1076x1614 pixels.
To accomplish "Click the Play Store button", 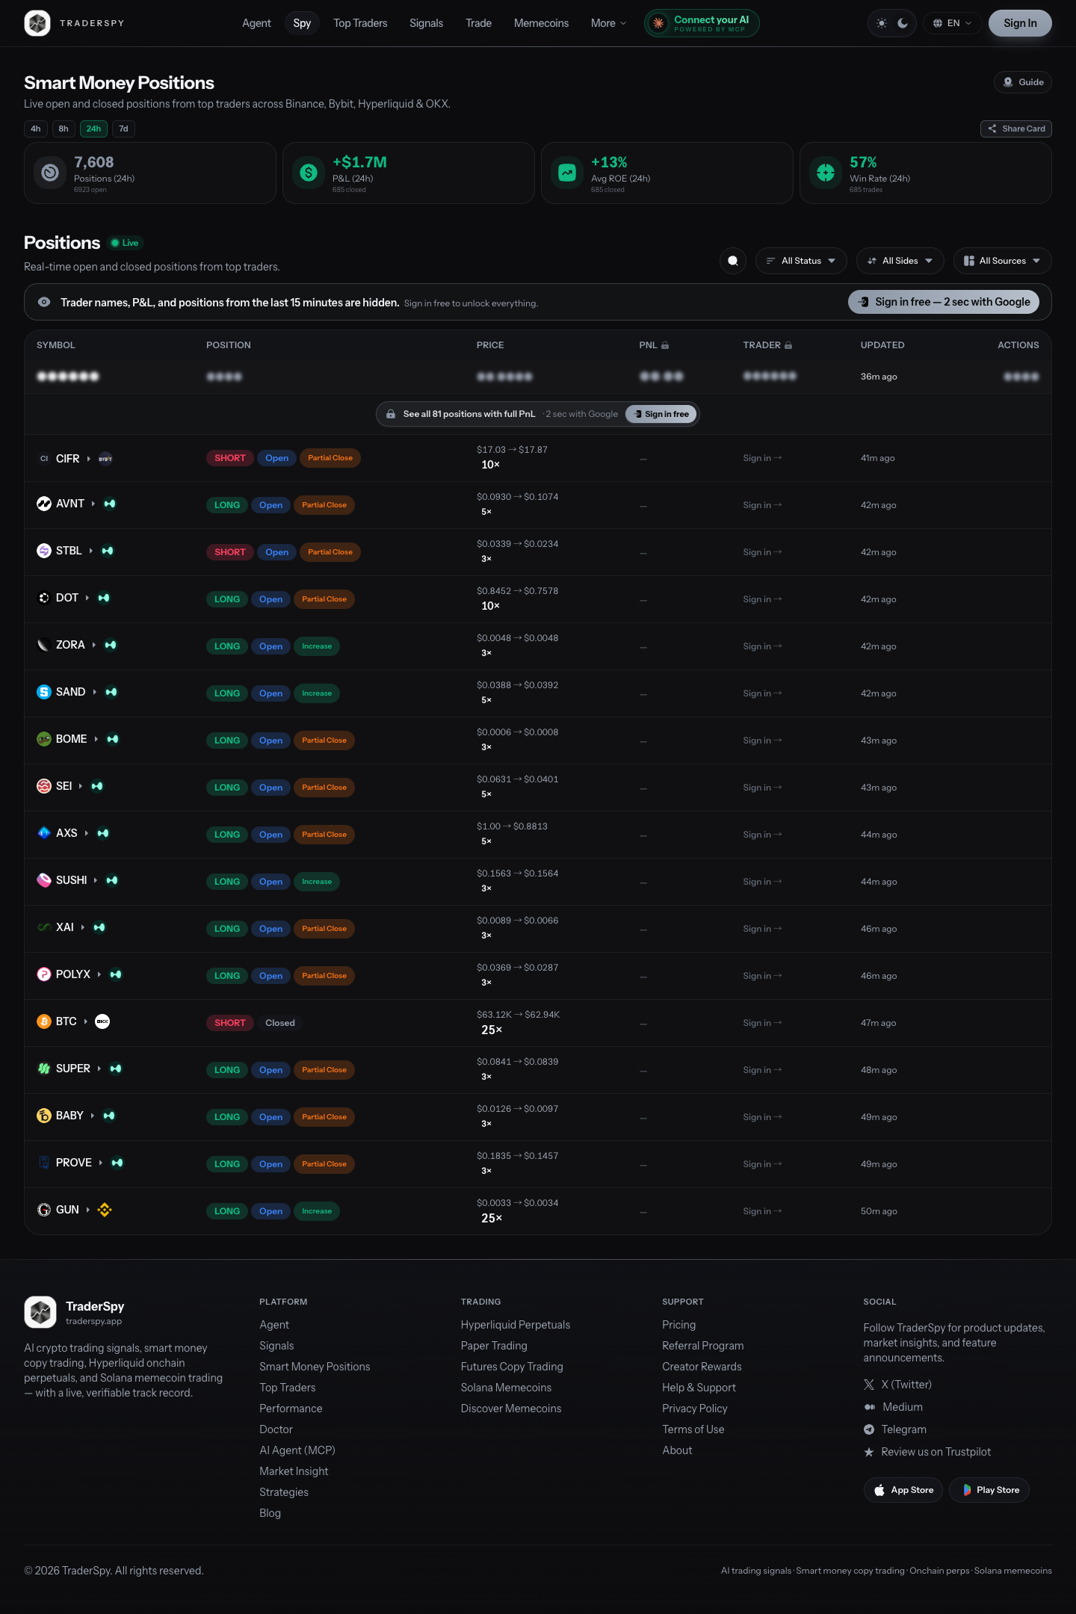I will click(x=989, y=1490).
